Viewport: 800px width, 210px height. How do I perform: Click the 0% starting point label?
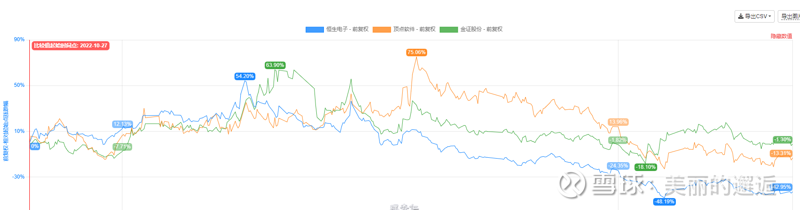point(35,146)
